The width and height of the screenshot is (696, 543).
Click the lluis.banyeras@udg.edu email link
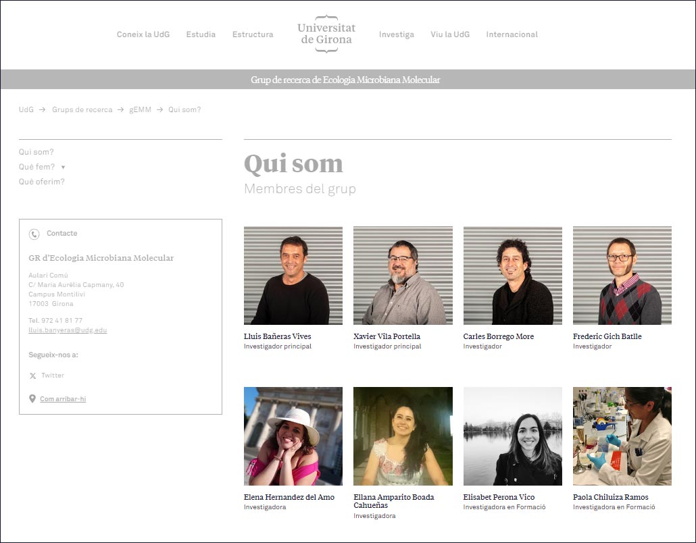pyautogui.click(x=68, y=330)
